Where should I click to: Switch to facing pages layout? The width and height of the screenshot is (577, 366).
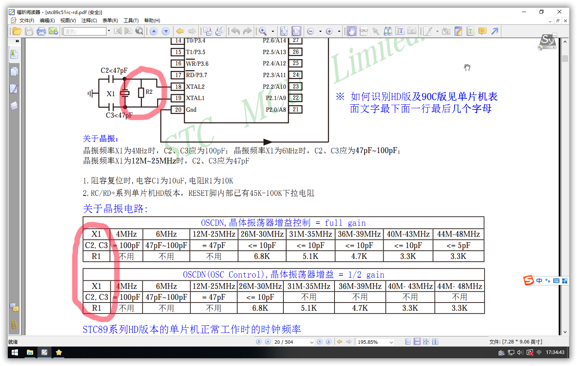435,342
